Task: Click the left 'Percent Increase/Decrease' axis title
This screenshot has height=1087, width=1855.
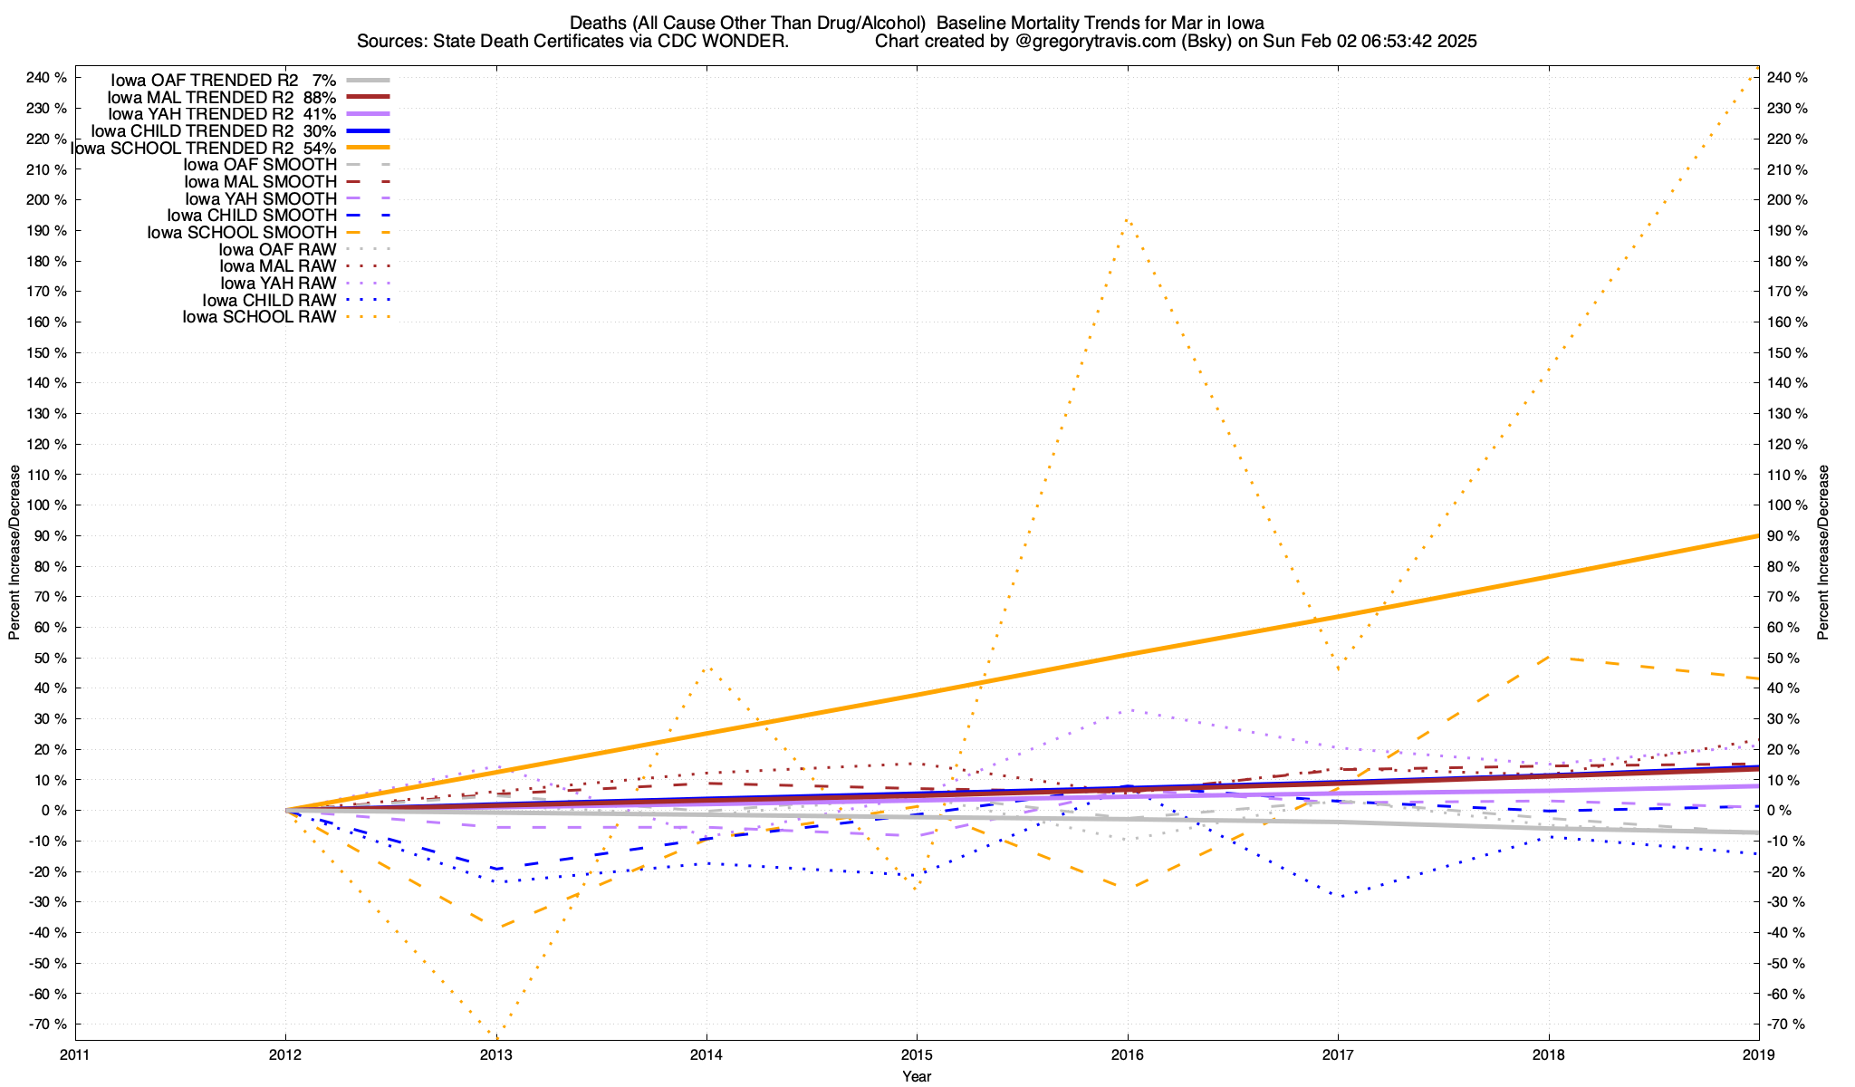Action: 14,553
